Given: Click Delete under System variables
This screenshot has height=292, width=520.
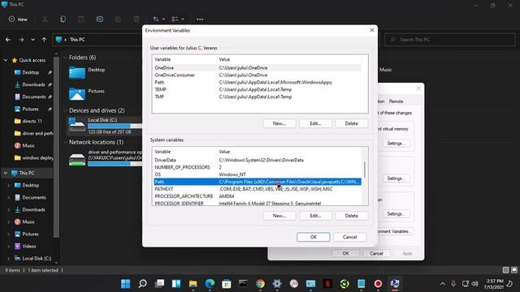Looking at the screenshot, I should [x=352, y=216].
